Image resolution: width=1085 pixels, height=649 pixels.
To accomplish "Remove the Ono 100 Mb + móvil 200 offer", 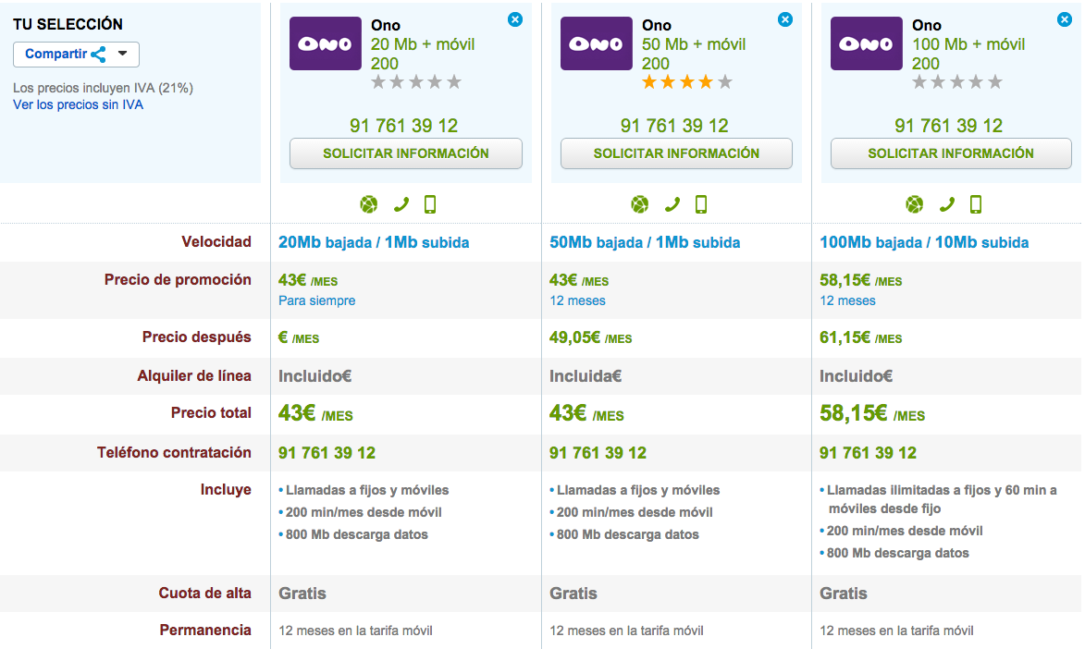I will tap(1065, 19).
